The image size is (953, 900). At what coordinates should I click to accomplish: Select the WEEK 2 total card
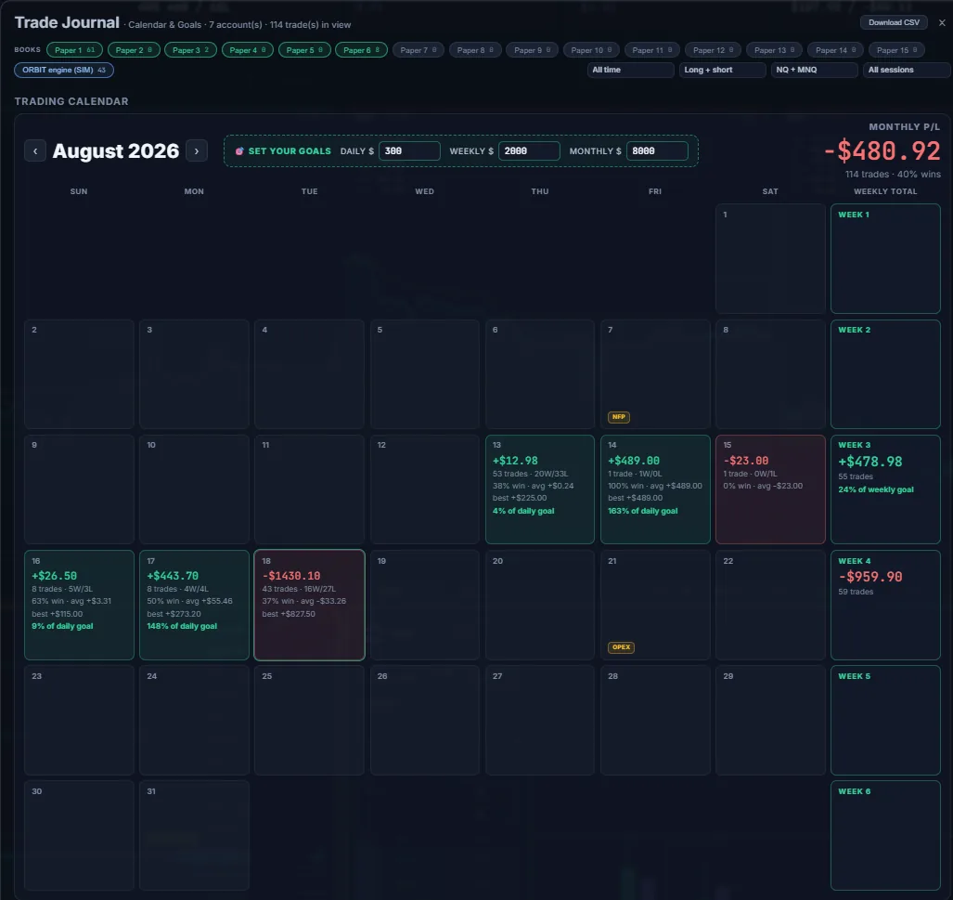(885, 374)
